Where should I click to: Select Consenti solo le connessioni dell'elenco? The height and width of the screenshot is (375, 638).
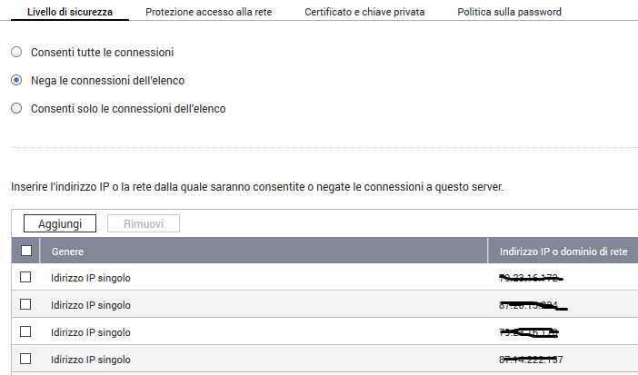(16, 108)
